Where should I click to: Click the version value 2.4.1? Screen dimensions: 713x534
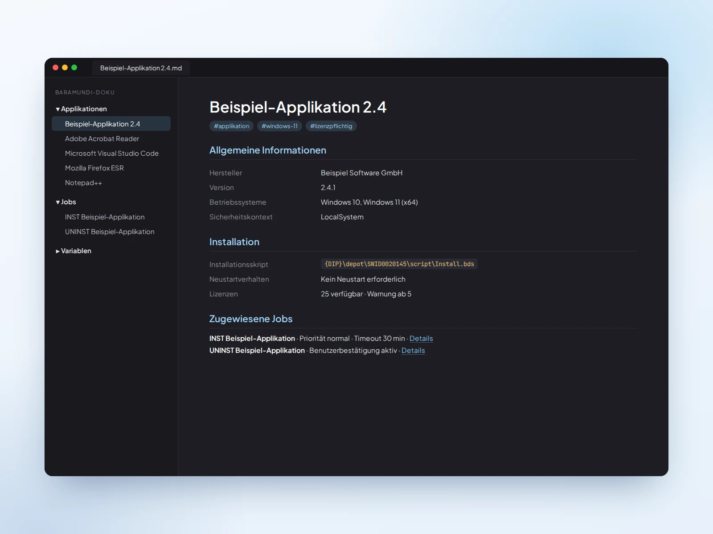pyautogui.click(x=328, y=187)
